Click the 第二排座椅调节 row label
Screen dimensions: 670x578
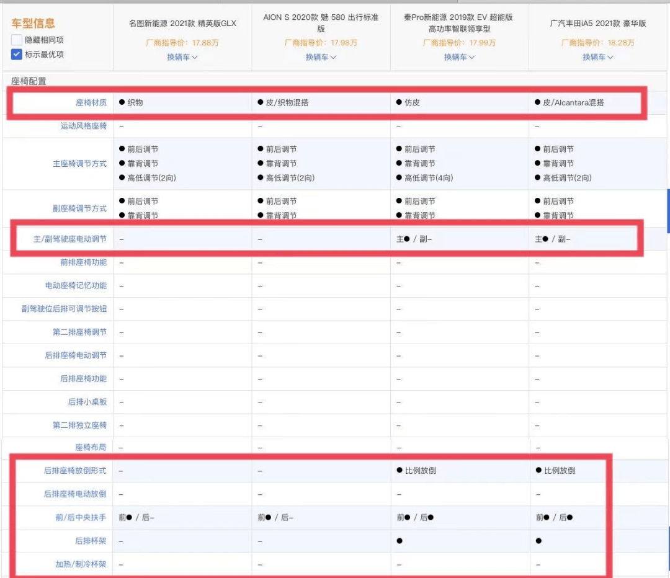coord(79,332)
